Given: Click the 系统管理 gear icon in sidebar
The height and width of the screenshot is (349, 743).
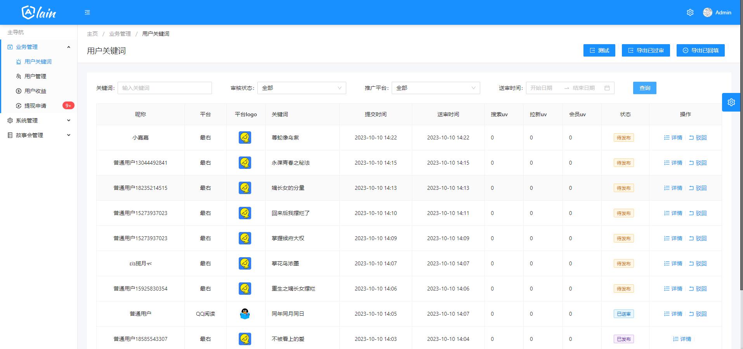Looking at the screenshot, I should (x=10, y=120).
